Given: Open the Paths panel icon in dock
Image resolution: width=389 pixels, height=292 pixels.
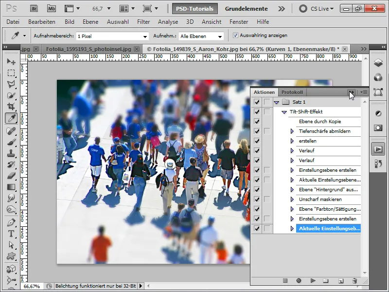Looking at the screenshot, I should [x=378, y=92].
